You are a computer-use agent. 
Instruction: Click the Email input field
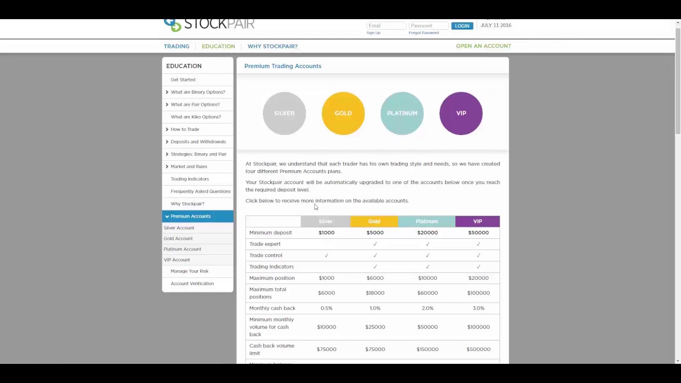point(386,26)
